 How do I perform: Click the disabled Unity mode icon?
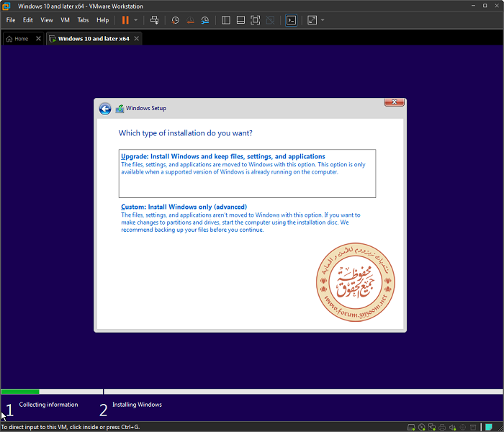(270, 20)
